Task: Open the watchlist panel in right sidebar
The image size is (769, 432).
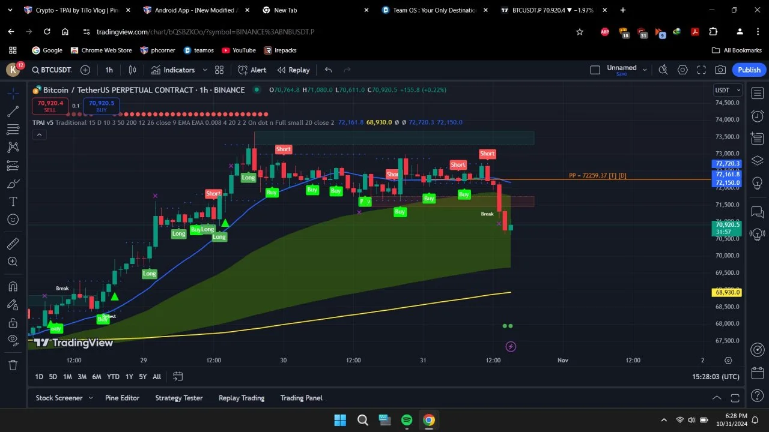Action: [x=758, y=93]
